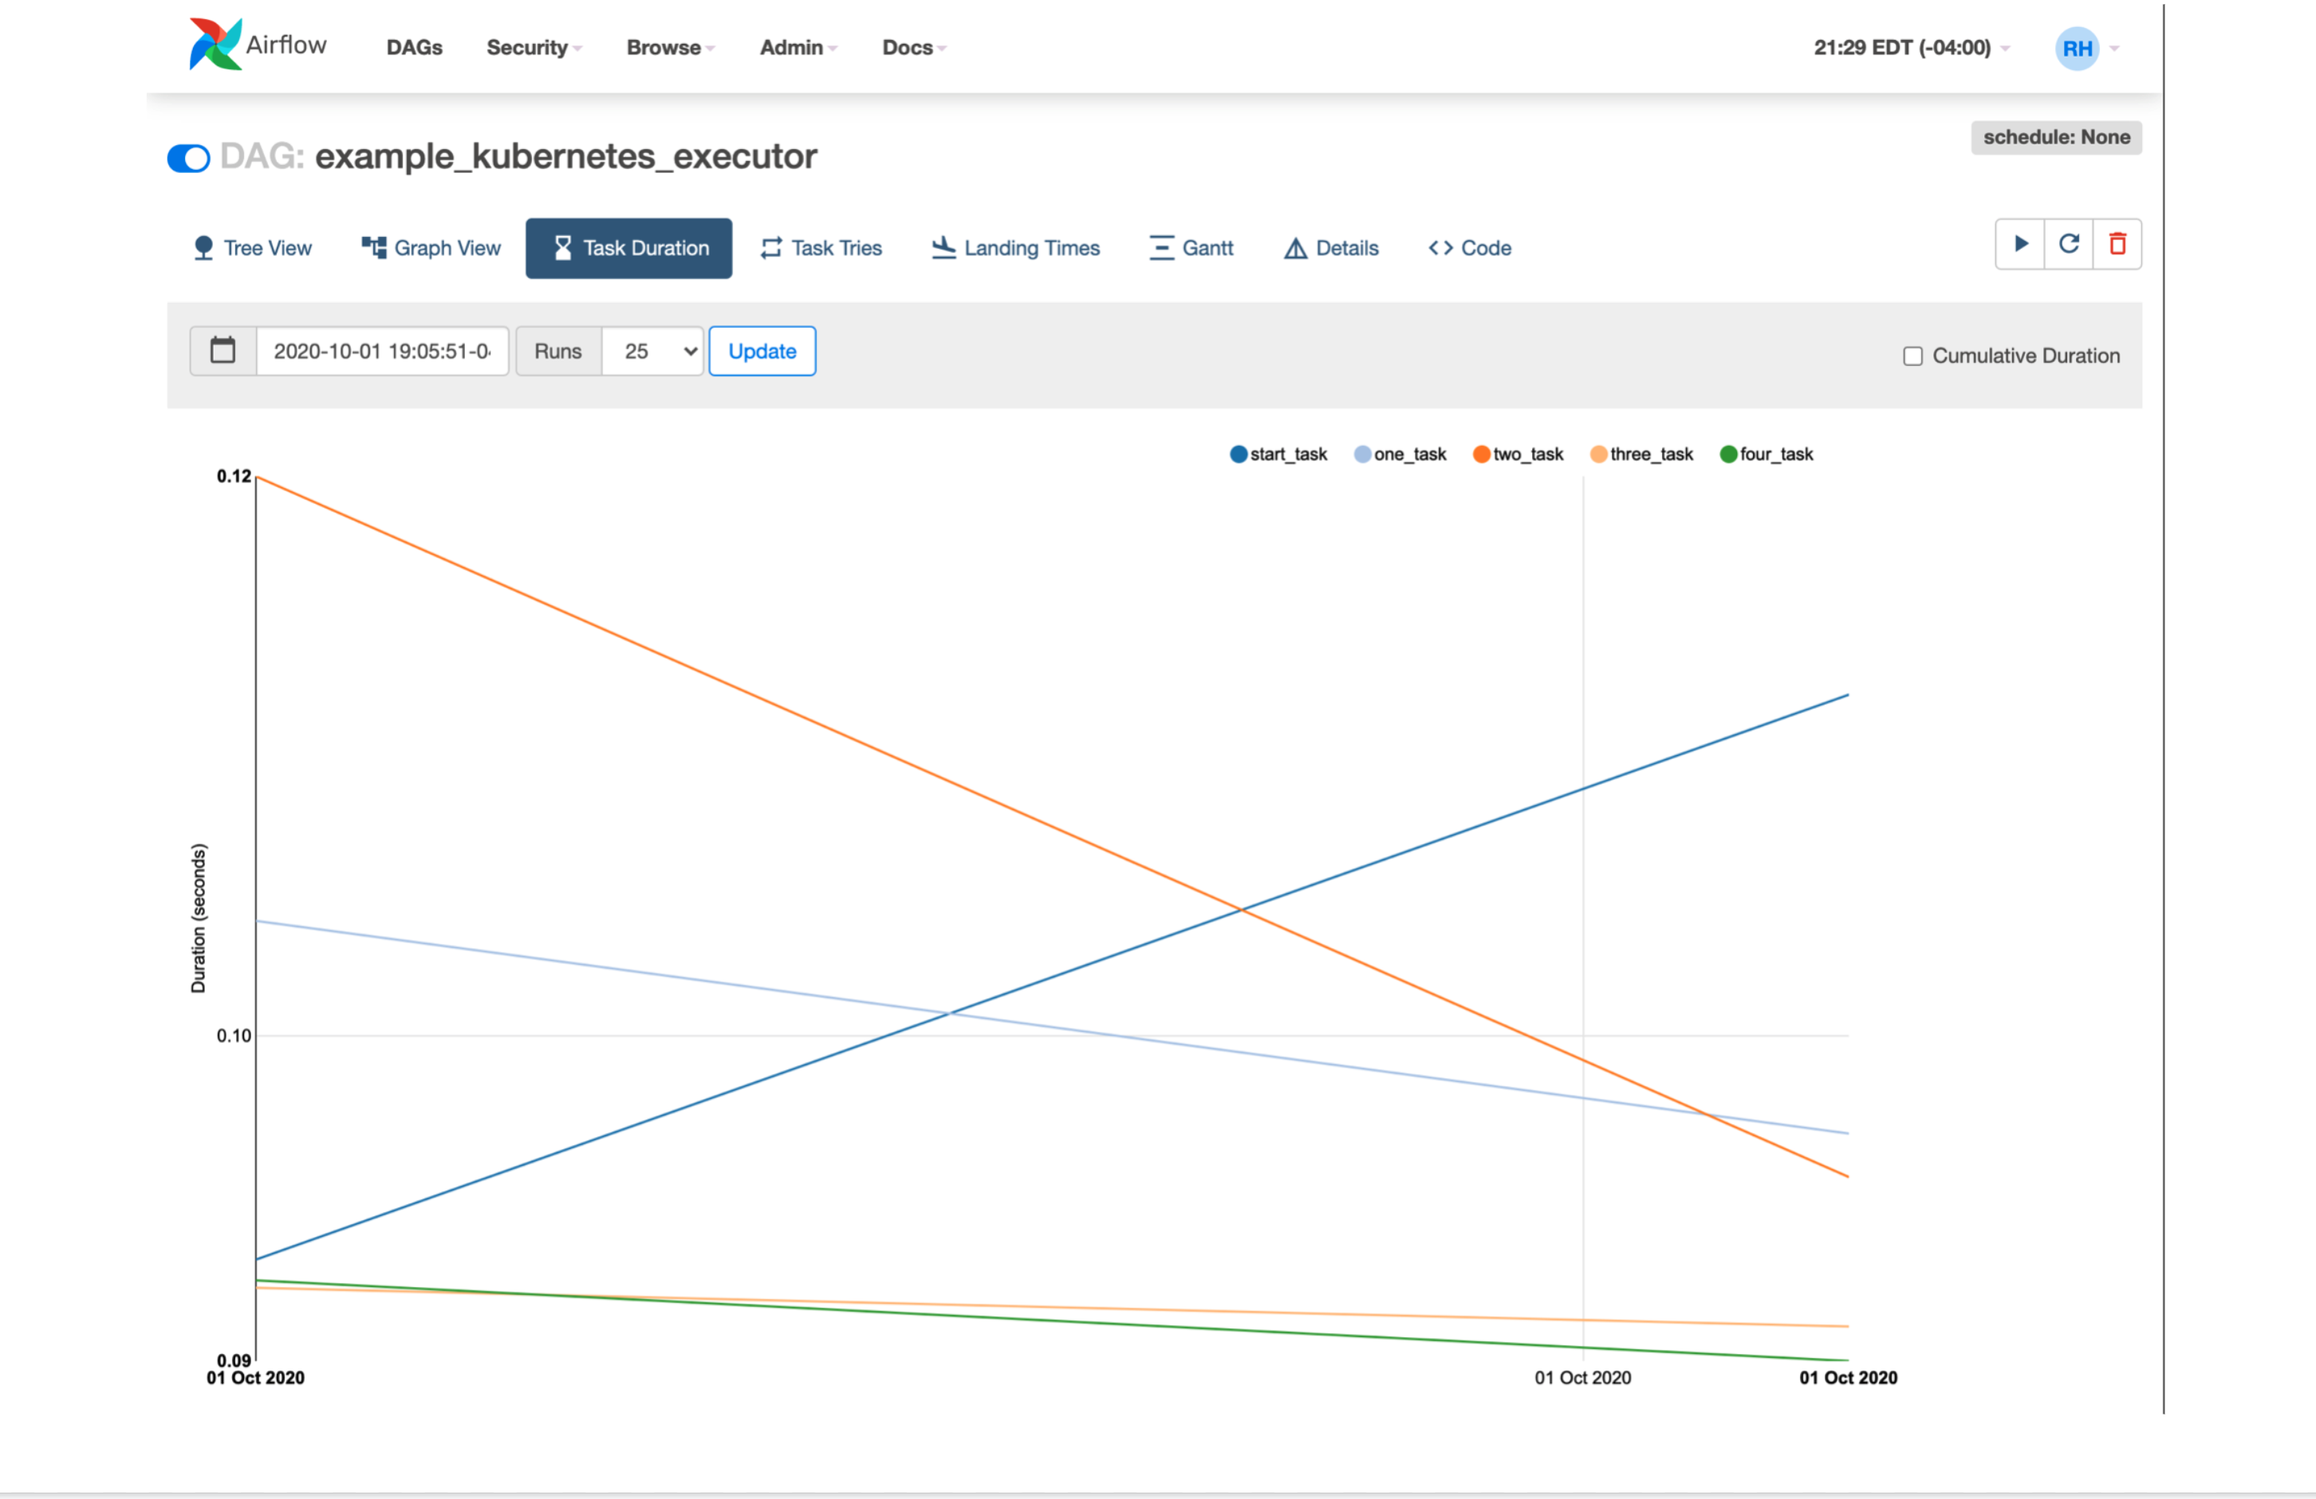
Task: Click the base date input field
Action: pyautogui.click(x=383, y=351)
